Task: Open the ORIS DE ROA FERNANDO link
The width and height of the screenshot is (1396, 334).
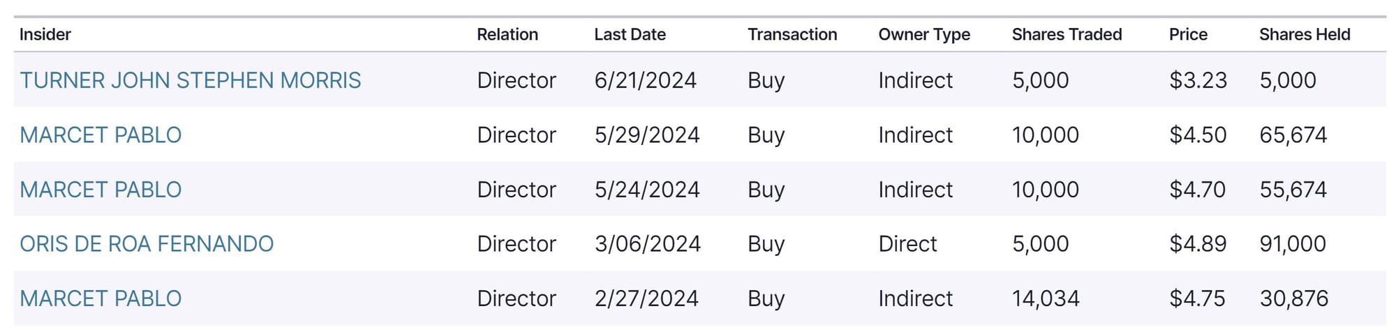Action: pyautogui.click(x=147, y=243)
